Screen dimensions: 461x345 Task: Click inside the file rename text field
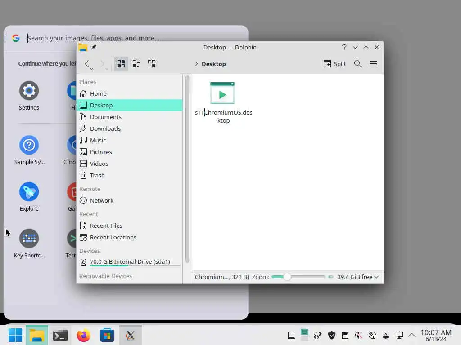click(x=223, y=116)
